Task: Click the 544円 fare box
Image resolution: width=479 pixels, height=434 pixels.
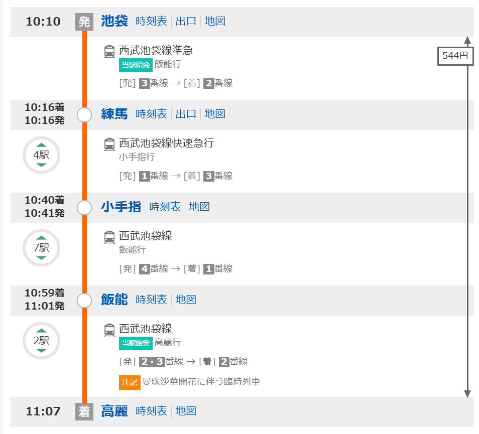Action: click(455, 56)
